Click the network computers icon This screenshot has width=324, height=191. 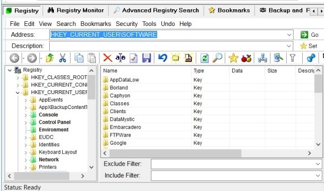(262, 58)
